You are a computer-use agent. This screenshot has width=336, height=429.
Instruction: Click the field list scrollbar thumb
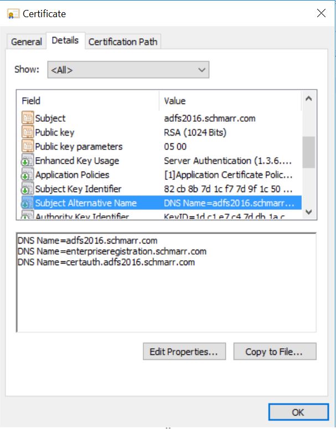tap(309, 152)
